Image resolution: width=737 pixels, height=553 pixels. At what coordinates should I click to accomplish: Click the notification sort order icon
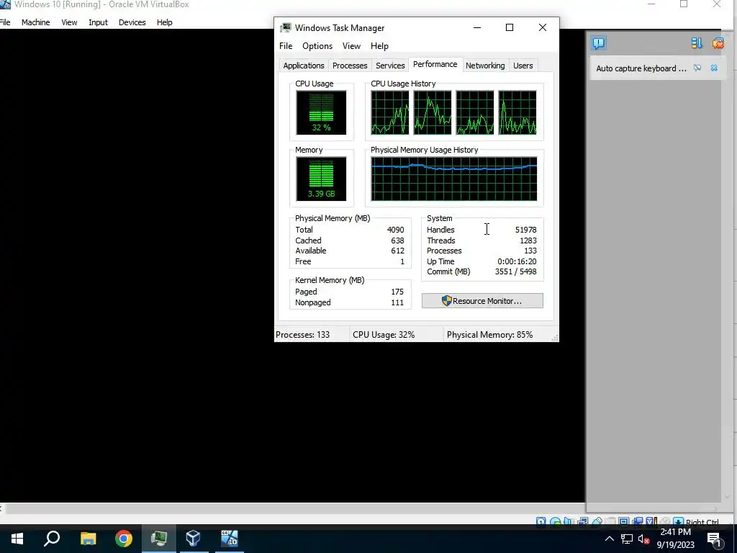pos(697,43)
